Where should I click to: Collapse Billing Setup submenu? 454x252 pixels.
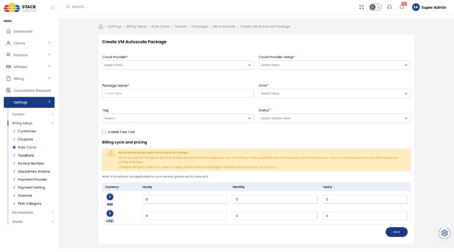[33, 123]
